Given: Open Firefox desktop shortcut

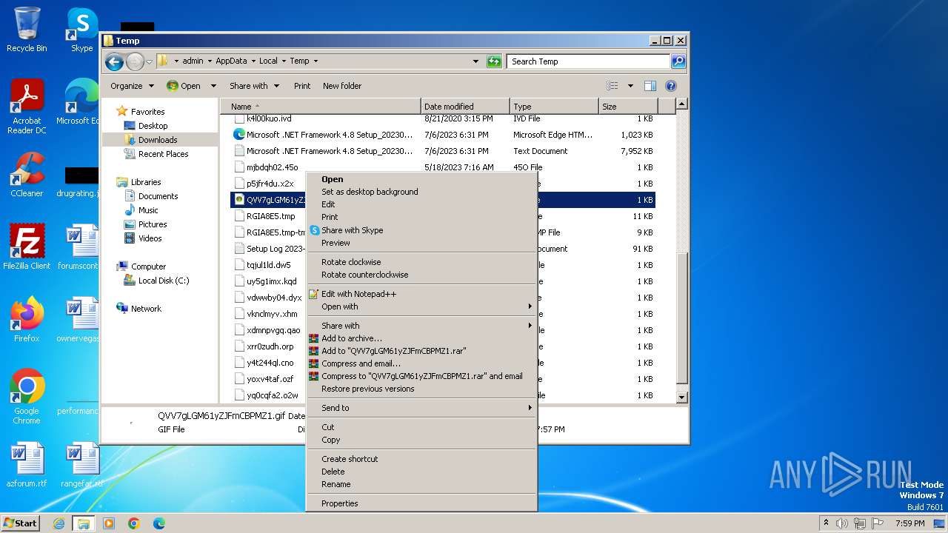Looking at the screenshot, I should [27, 319].
